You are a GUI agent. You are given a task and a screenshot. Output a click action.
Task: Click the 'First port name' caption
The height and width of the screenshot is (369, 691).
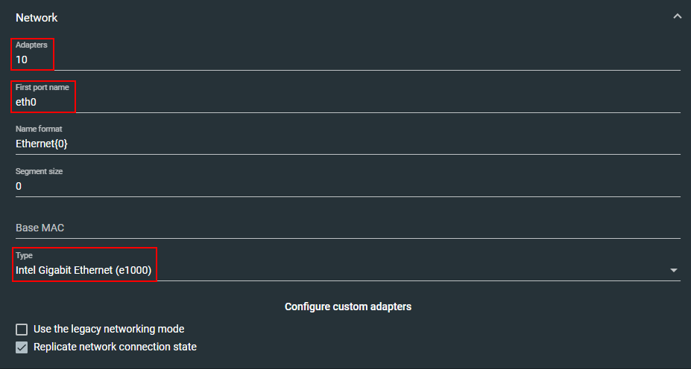[42, 87]
